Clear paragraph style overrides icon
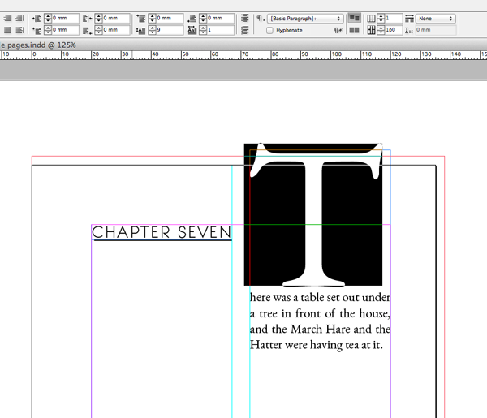 338,30
